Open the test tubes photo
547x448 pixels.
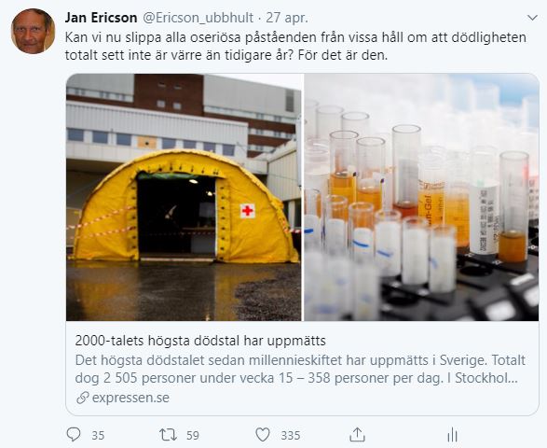point(421,197)
